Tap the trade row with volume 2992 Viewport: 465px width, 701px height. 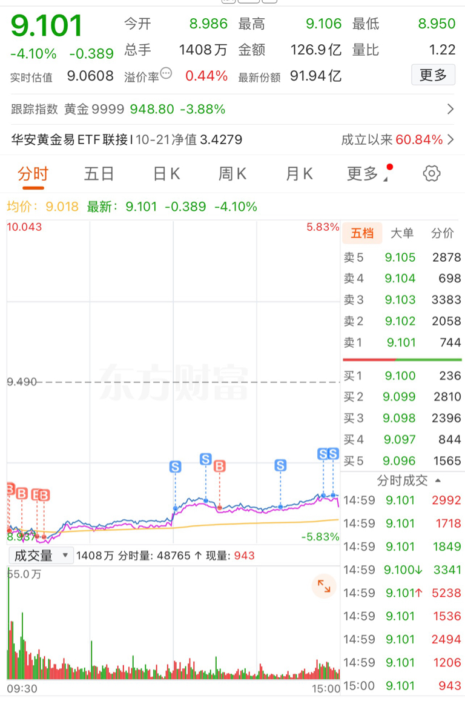click(x=402, y=500)
